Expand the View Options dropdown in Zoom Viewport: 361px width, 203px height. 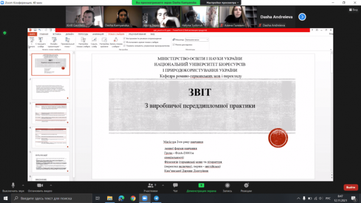tap(222, 3)
